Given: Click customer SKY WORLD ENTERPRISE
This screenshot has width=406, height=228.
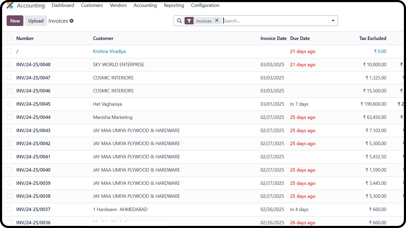Looking at the screenshot, I should 119,64.
